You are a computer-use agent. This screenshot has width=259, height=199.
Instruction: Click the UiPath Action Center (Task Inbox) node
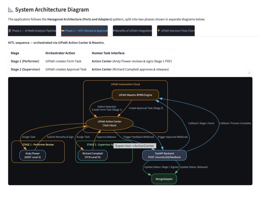pyautogui.click(x=109, y=123)
